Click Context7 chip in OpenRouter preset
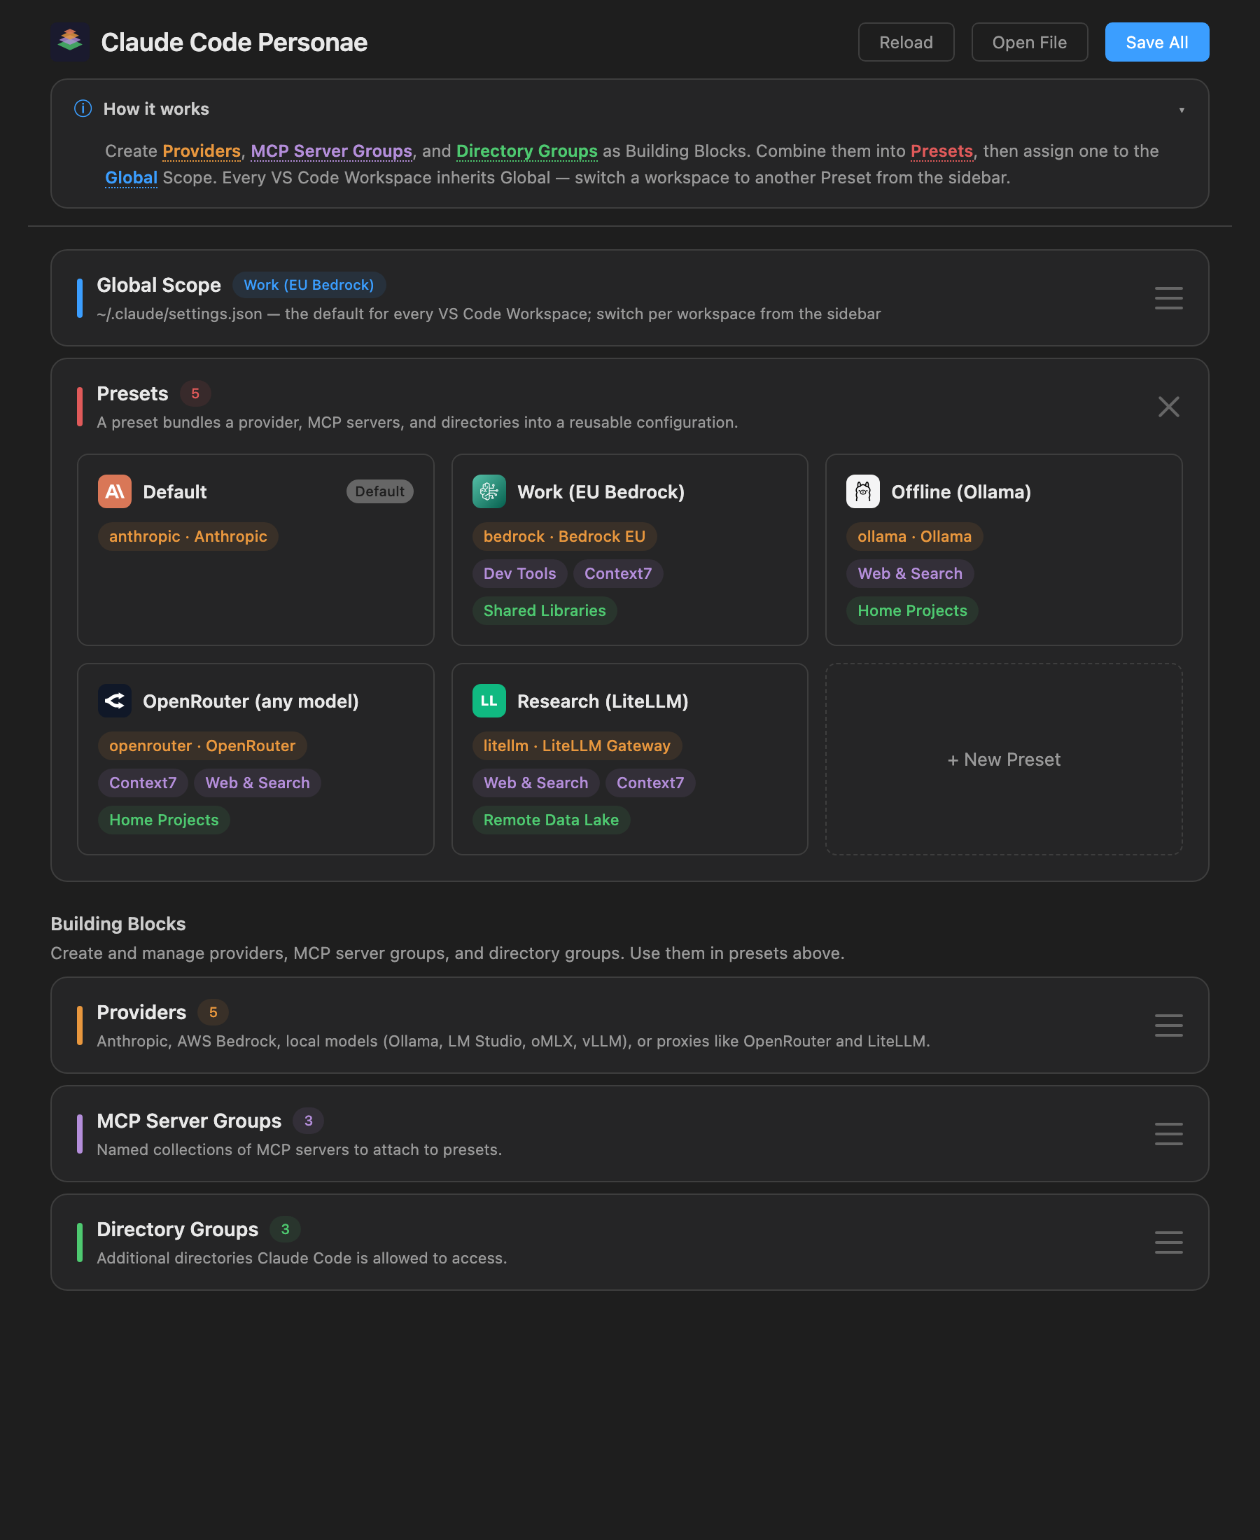Screen dimensions: 1260x1540 (142, 783)
